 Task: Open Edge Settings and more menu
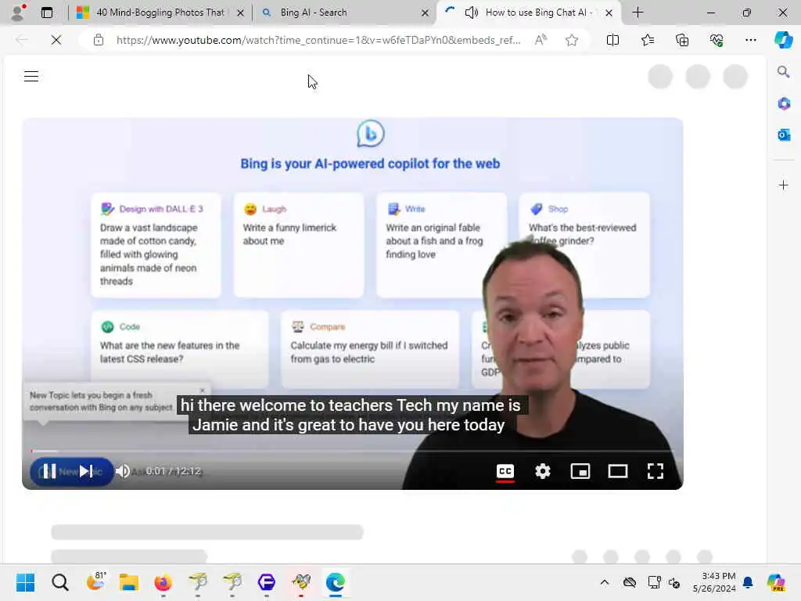coord(750,40)
